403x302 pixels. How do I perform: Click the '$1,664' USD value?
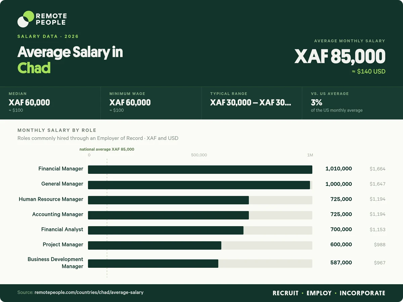[377, 169]
